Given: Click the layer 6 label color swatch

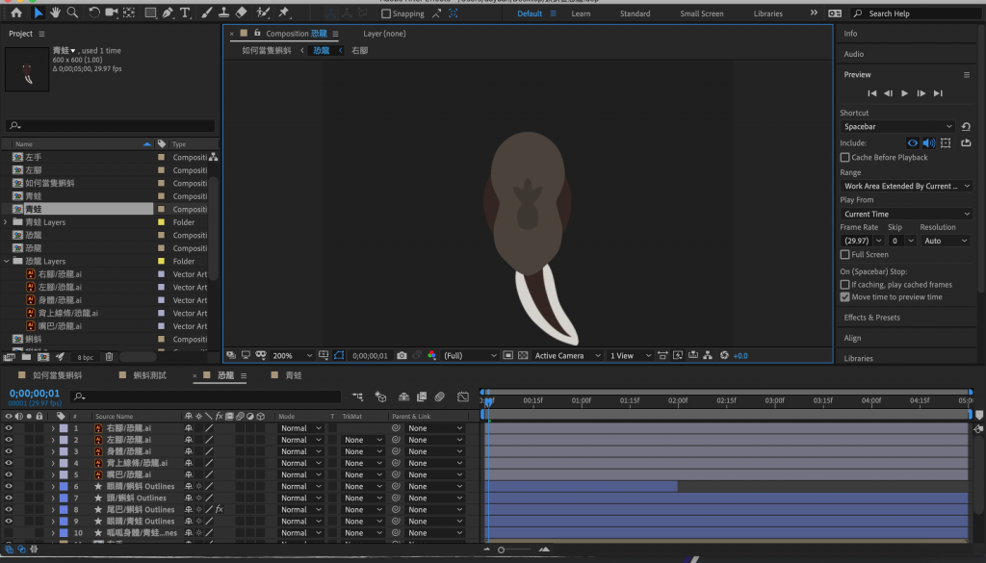Looking at the screenshot, I should coord(64,487).
